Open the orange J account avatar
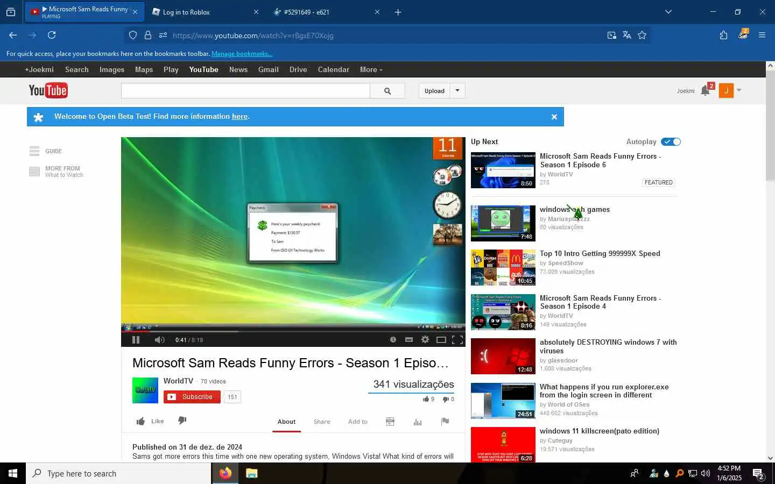 [726, 90]
